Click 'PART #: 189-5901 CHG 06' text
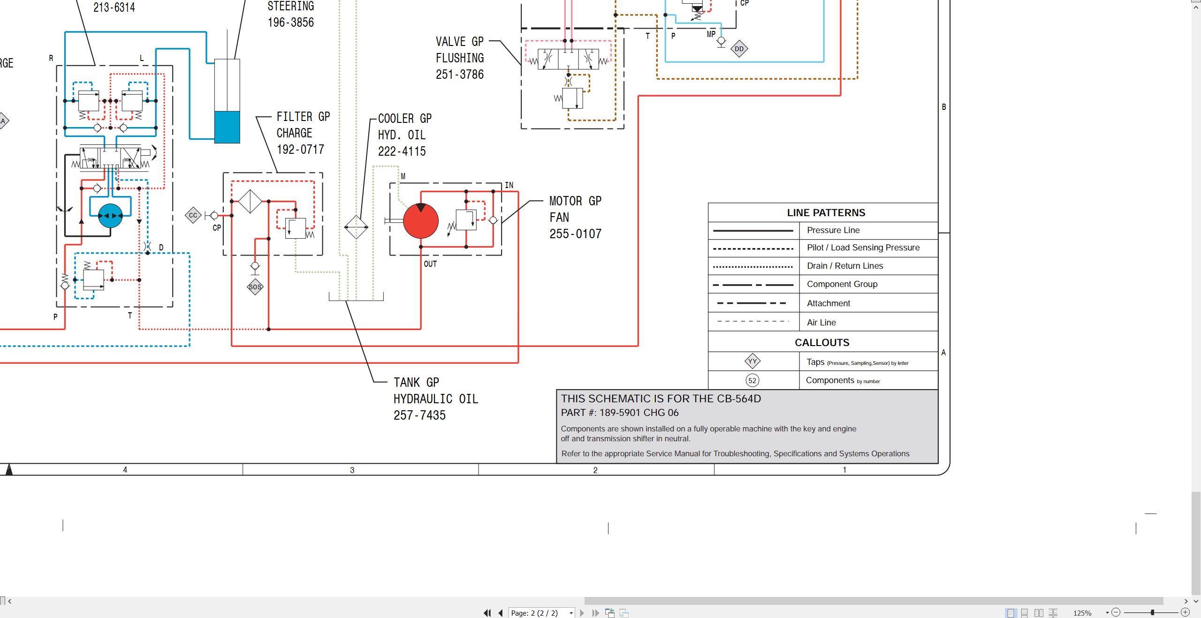Screen dimensions: 1201x618 coord(620,413)
